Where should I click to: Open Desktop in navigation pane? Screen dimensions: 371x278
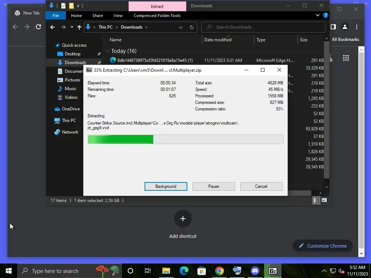72,54
